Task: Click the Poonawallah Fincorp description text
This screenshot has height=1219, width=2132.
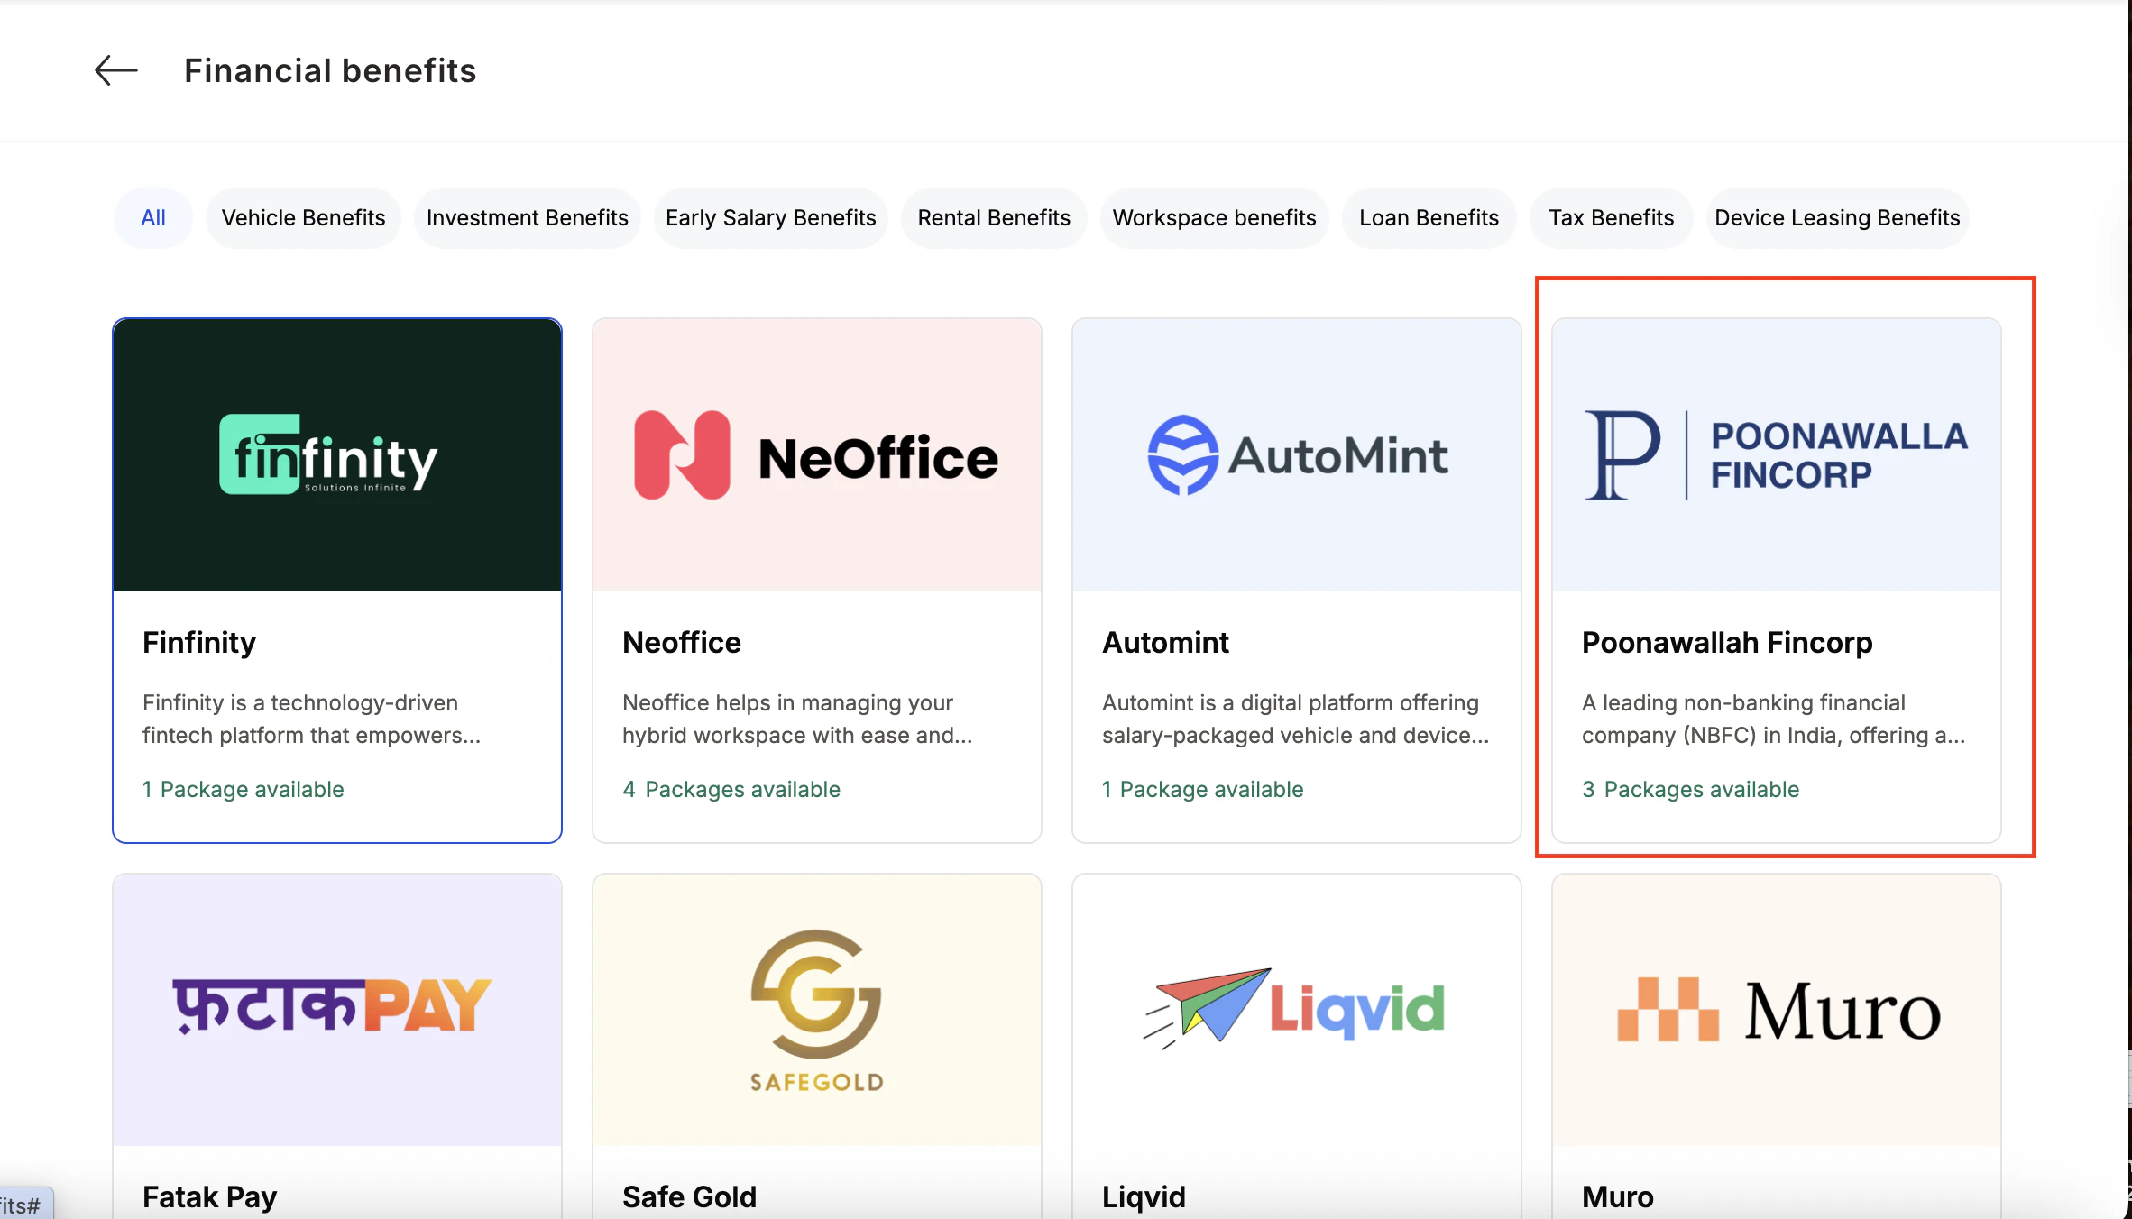Action: [1774, 719]
